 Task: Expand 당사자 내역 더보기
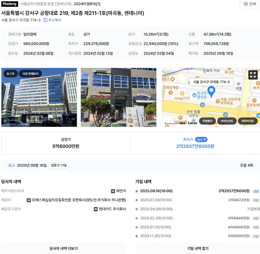click(64, 248)
